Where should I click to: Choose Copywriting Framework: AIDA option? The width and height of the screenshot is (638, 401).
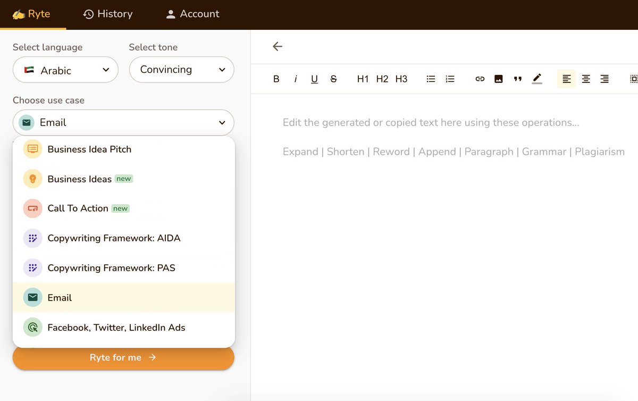124,238
